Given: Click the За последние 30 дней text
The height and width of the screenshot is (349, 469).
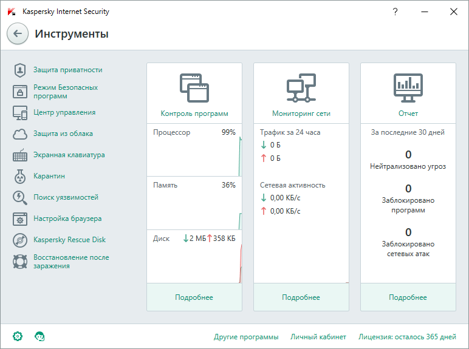Looking at the screenshot, I should click(x=408, y=132).
